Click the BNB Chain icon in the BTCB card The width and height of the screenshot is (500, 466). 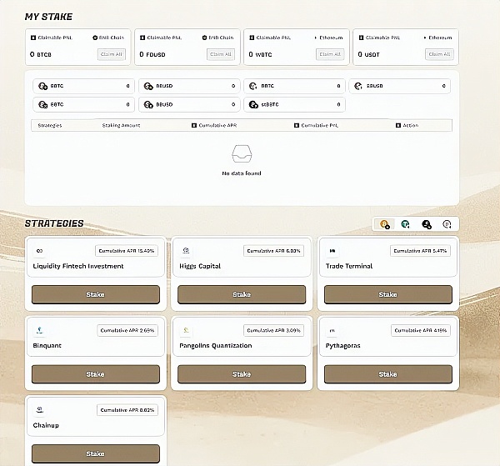tap(95, 38)
